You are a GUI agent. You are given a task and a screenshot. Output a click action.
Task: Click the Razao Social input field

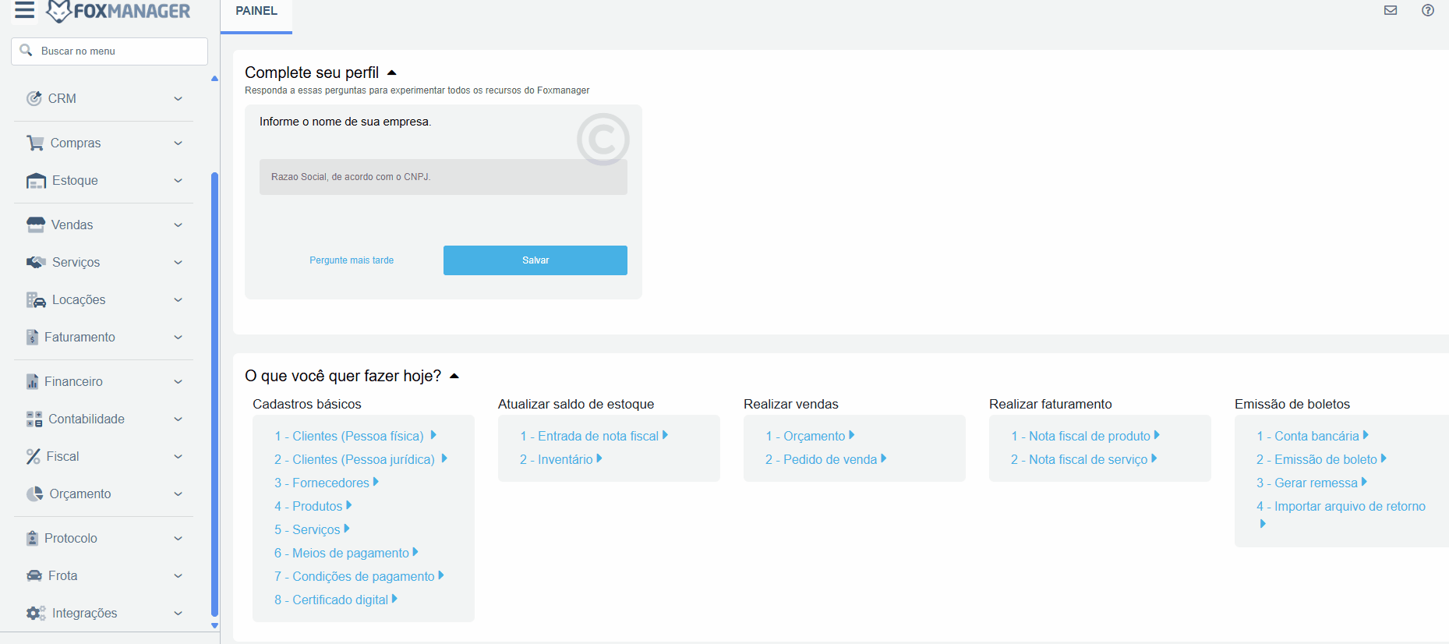443,177
